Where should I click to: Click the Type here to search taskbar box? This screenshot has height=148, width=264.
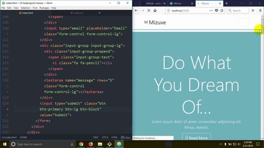pos(42,144)
